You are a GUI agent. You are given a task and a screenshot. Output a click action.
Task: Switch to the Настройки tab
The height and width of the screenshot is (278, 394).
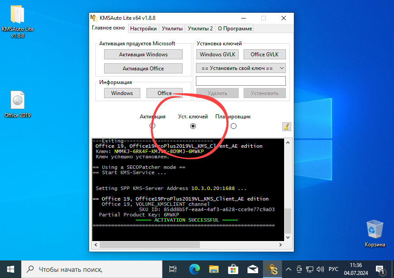click(143, 28)
